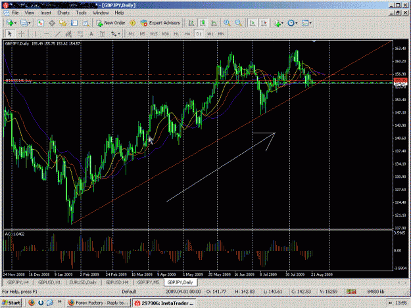Switch to M5 timeframe

click(142, 33)
